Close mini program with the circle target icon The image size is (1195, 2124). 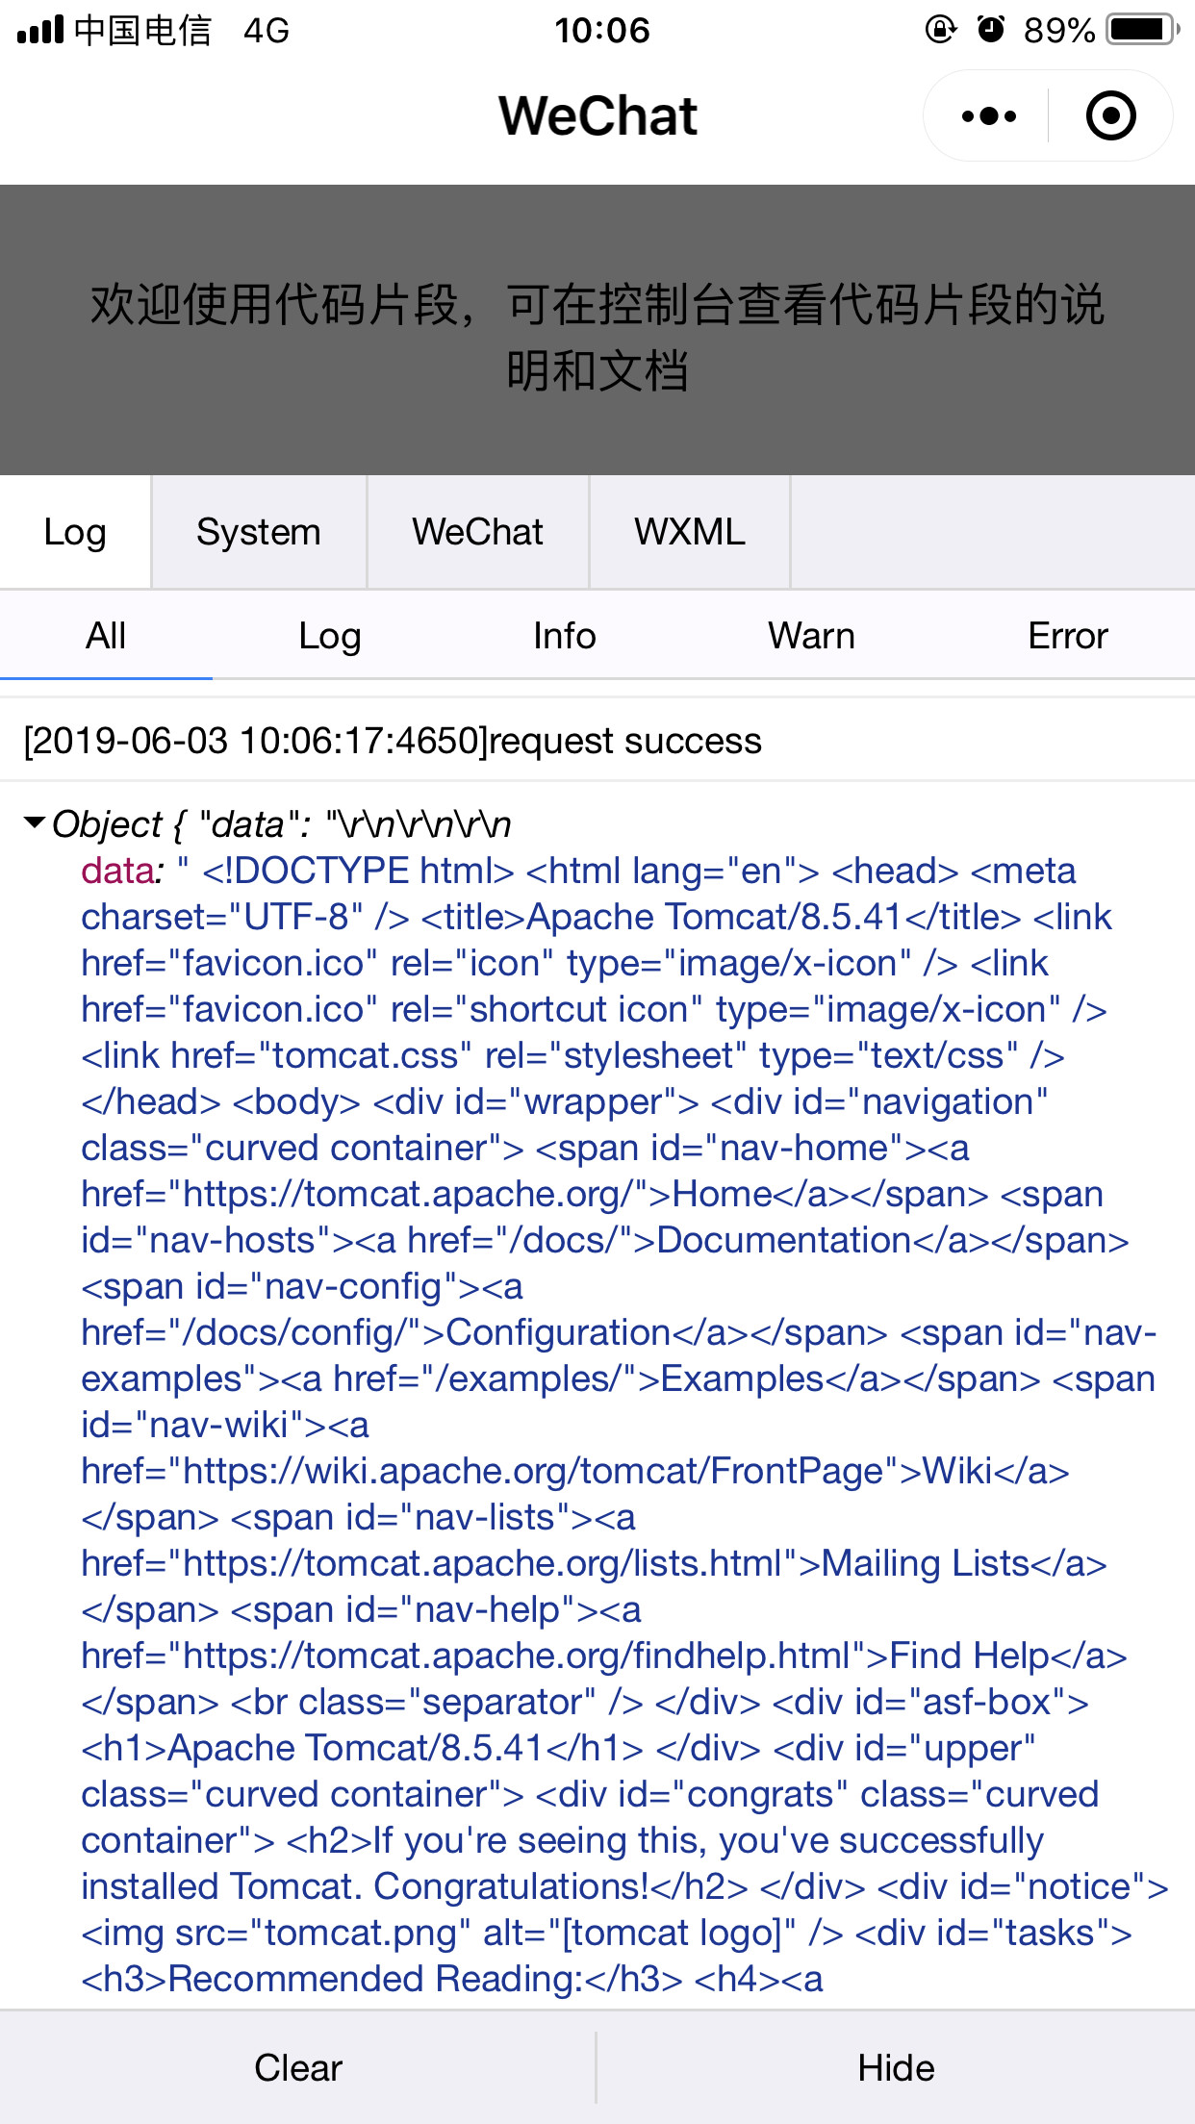[1110, 116]
